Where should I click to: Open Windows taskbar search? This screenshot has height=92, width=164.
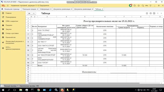coord(9,90)
